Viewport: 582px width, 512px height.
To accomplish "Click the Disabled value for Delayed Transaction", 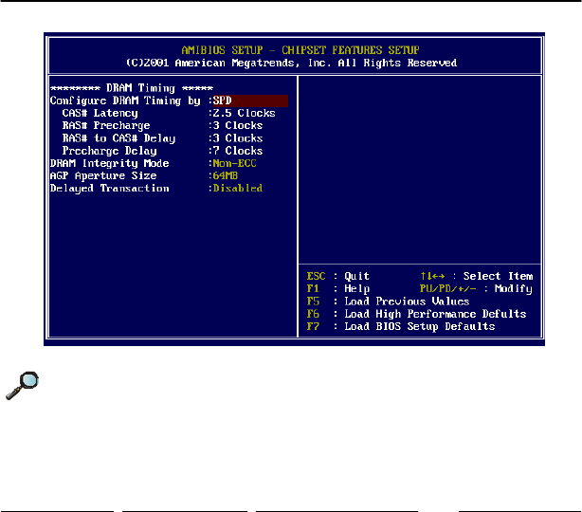I will 238,189.
